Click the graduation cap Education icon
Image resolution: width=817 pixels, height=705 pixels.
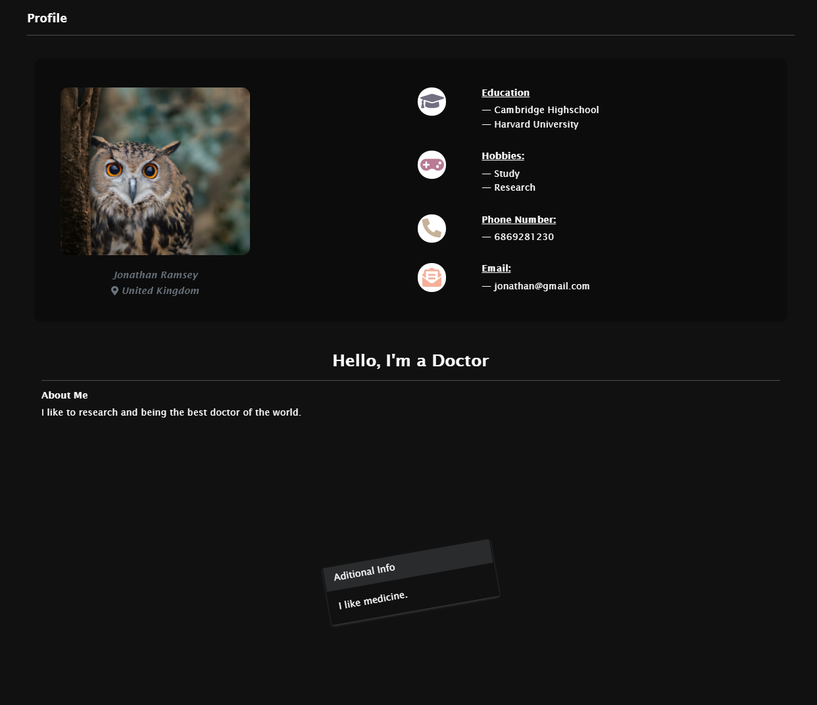[x=432, y=101]
